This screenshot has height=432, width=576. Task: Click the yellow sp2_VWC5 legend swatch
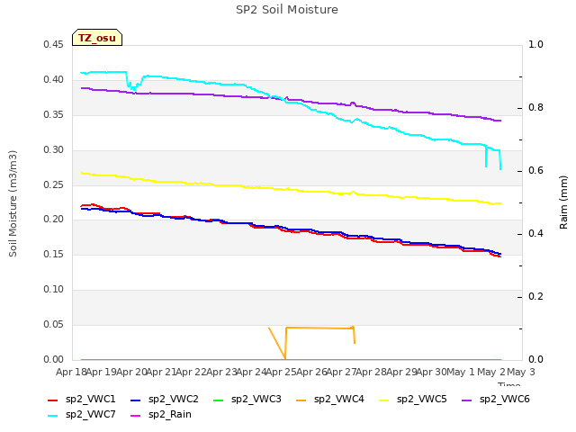[x=384, y=400]
